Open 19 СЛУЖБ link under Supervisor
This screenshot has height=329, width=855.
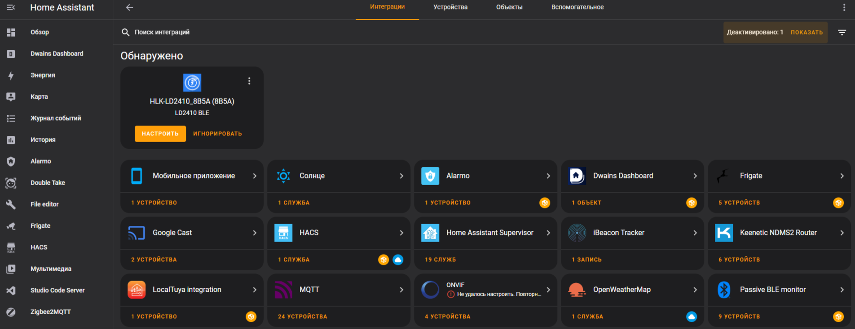tap(440, 260)
